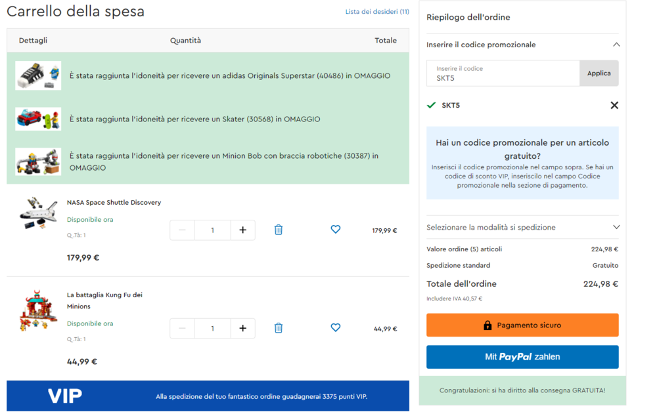Add Minions Kung Fu set to wishlist heart
Viewport: 657px width, 414px height.
pyautogui.click(x=335, y=328)
